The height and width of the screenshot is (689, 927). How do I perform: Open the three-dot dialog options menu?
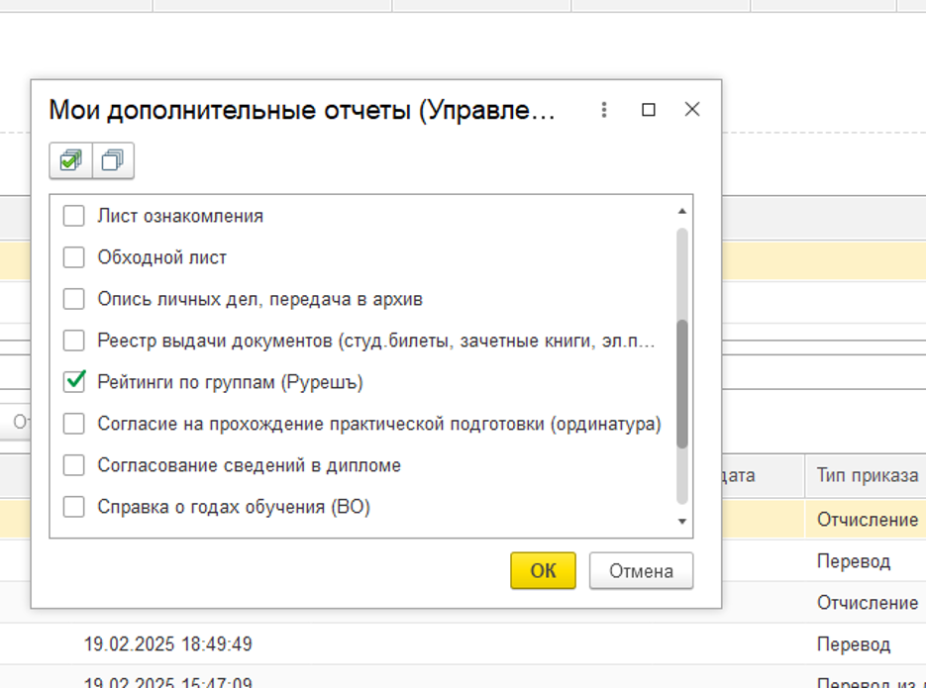604,110
